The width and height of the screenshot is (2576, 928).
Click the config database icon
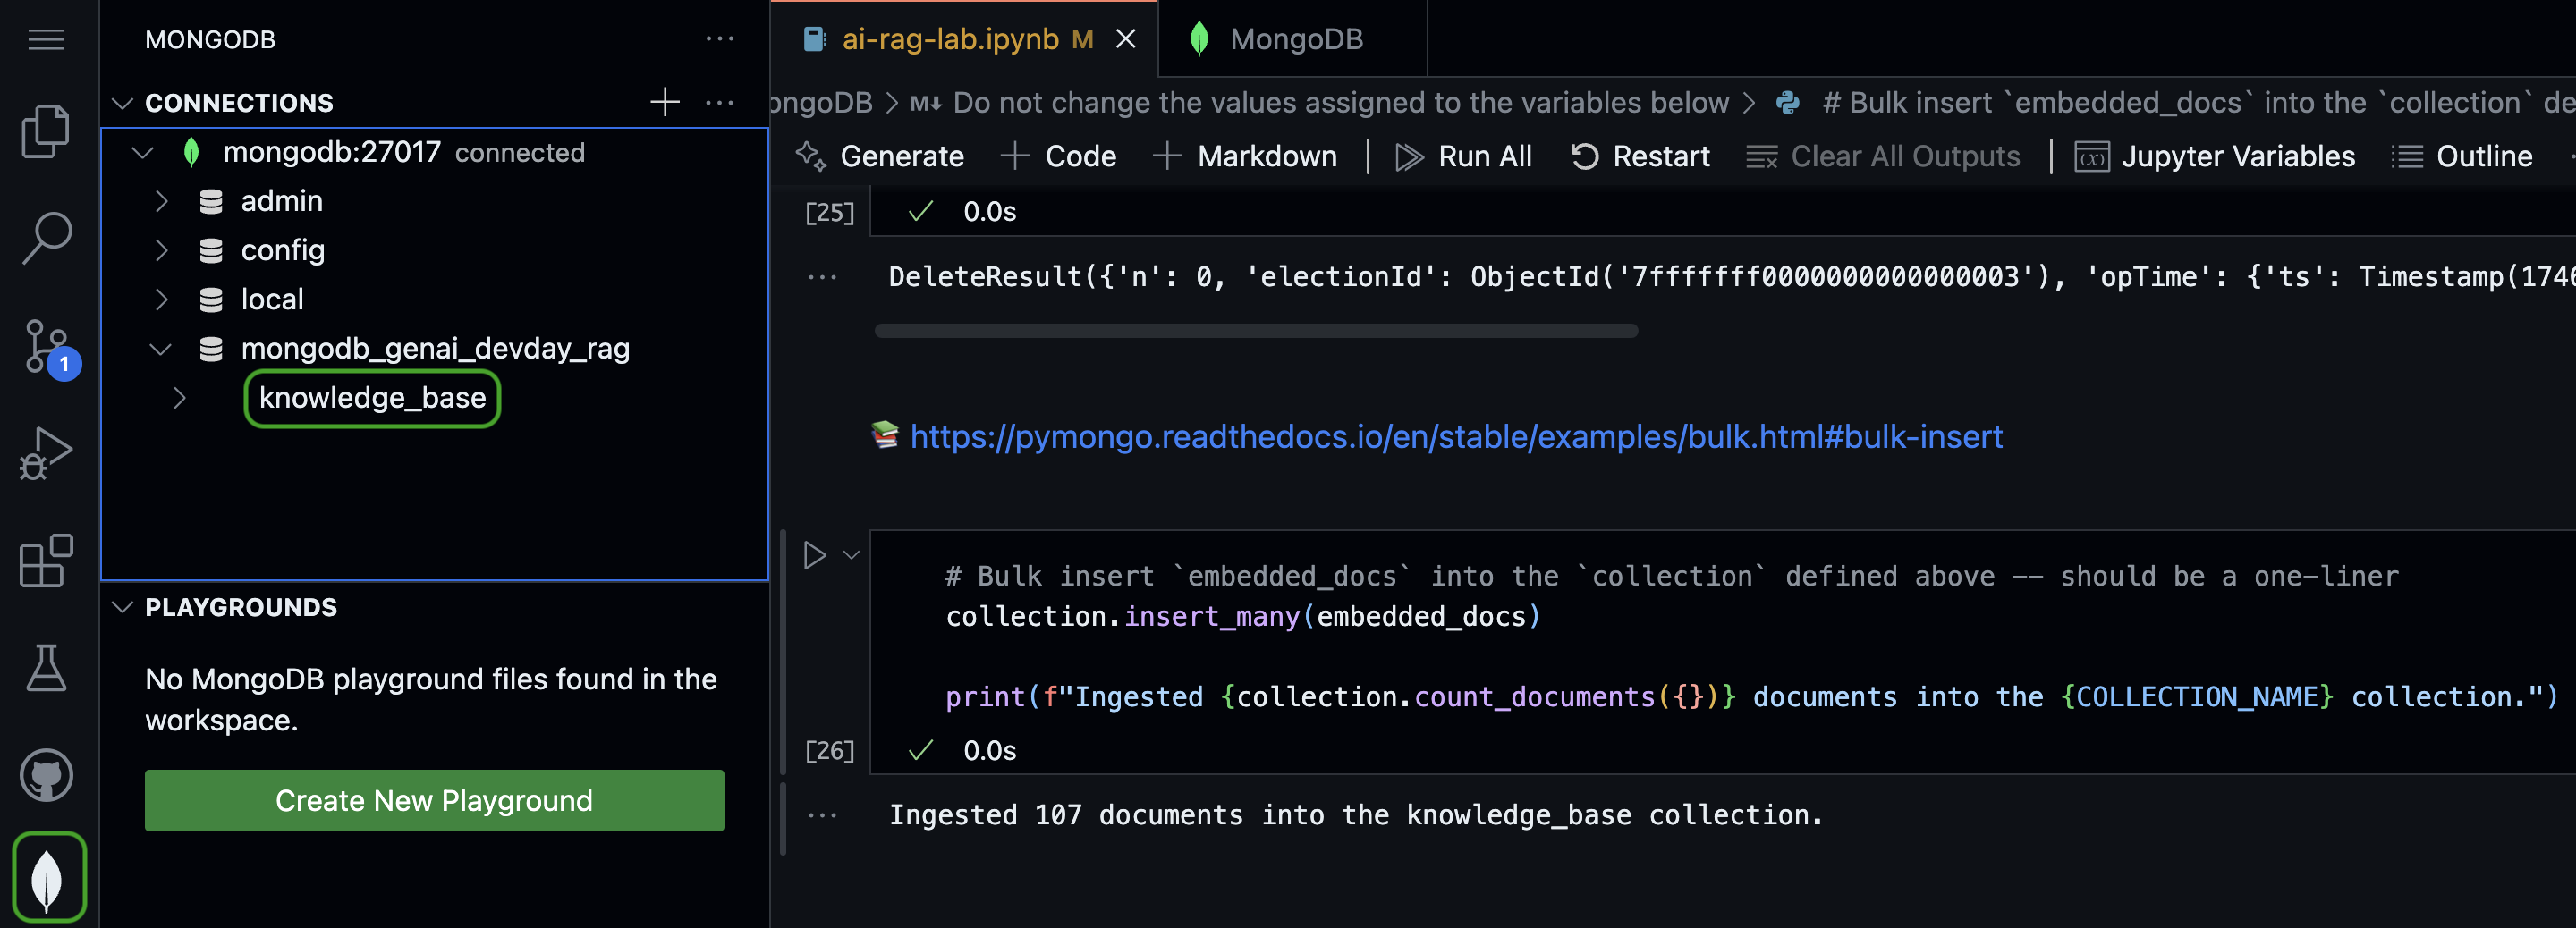pos(211,251)
